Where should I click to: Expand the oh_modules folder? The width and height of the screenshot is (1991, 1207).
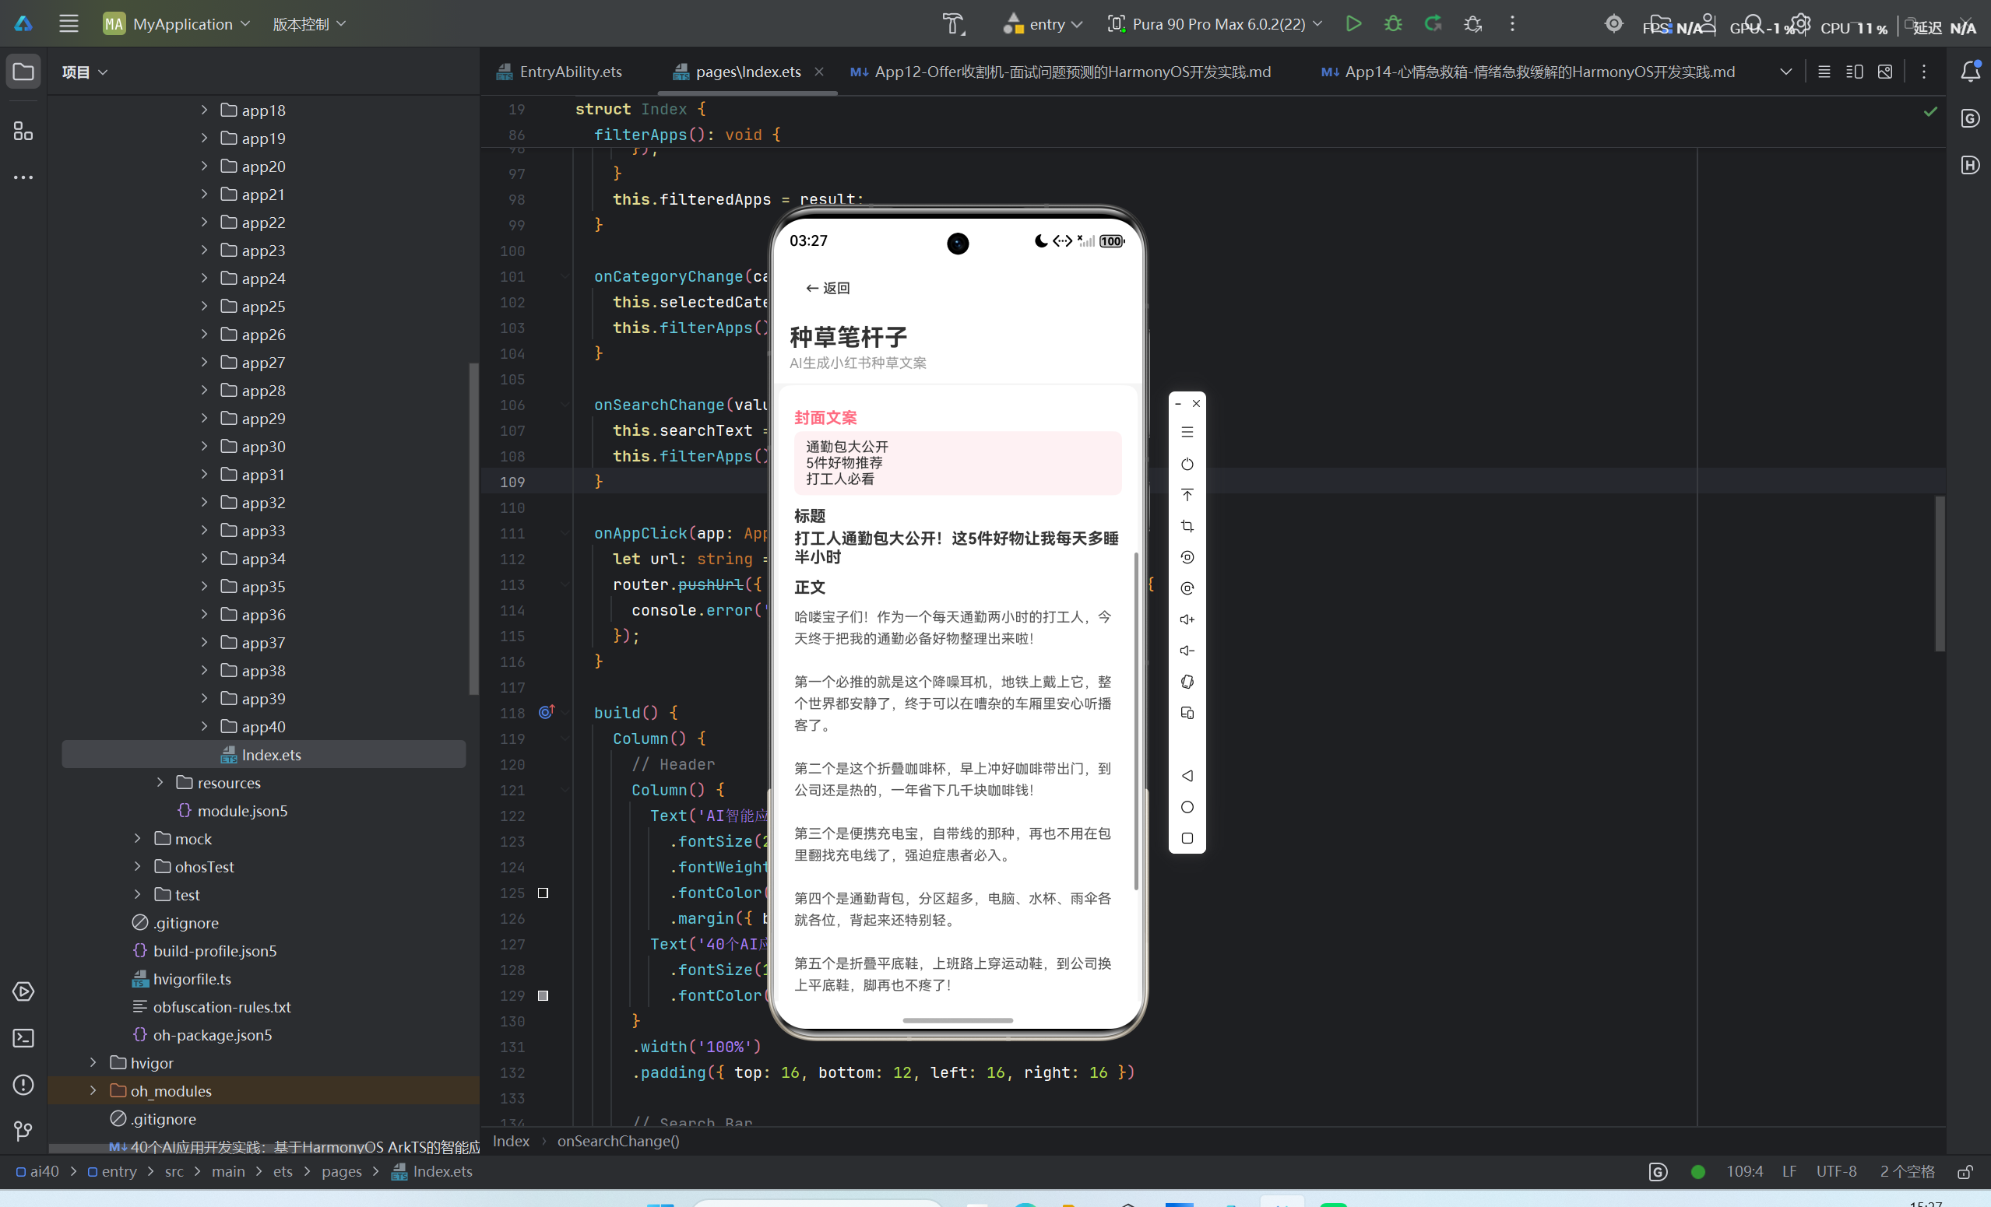pos(93,1091)
